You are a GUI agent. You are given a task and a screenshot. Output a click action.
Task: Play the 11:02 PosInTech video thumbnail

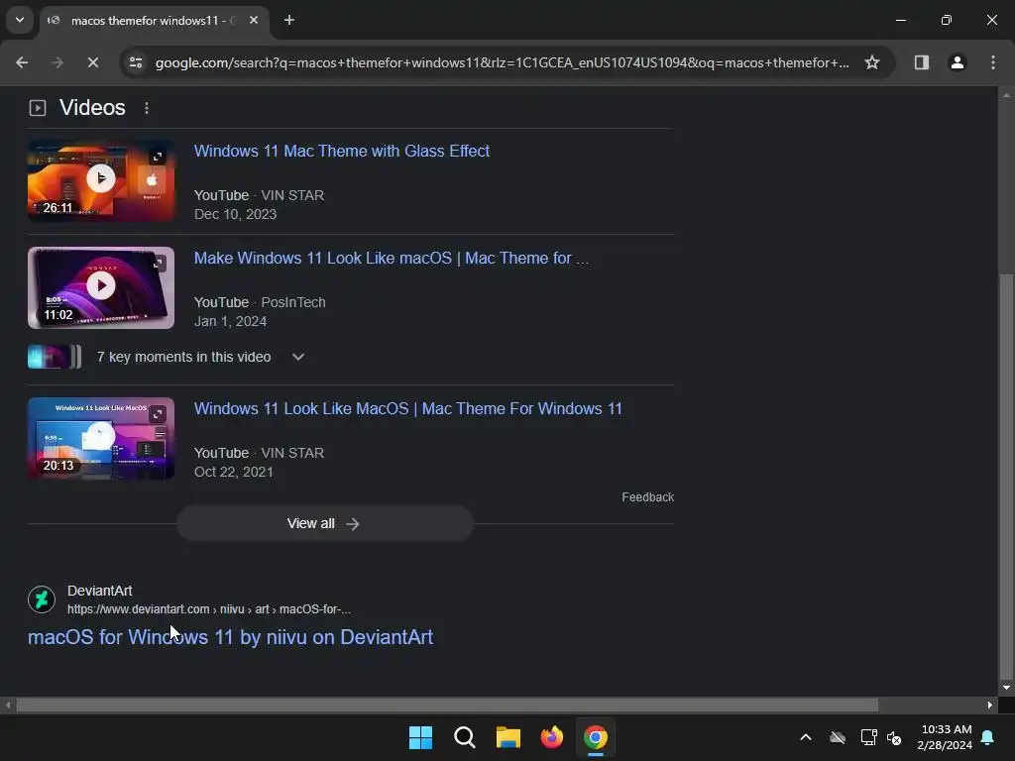pyautogui.click(x=101, y=287)
